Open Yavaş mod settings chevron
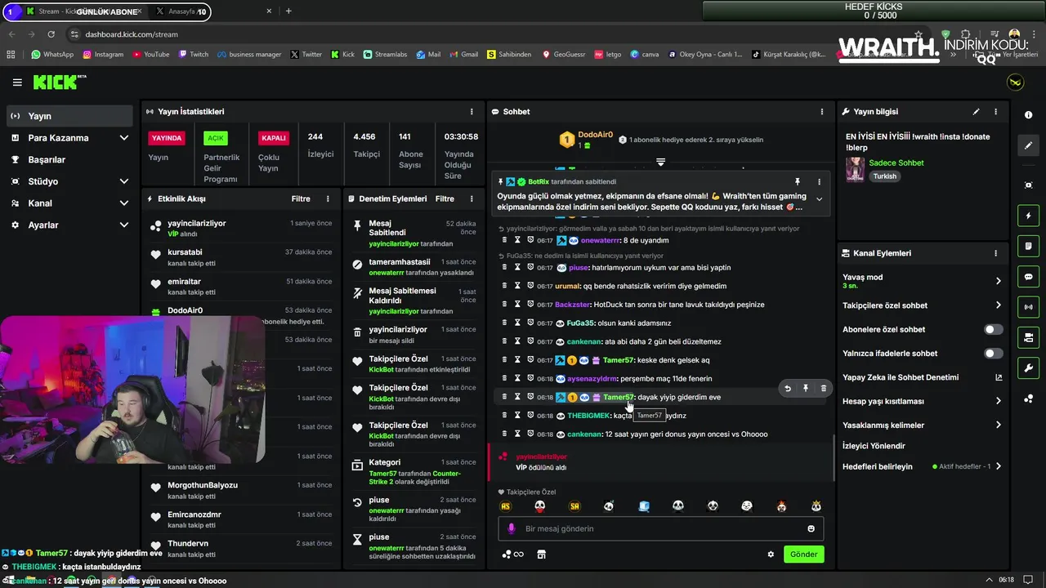Screen dimensions: 1046x588 (x=998, y=281)
